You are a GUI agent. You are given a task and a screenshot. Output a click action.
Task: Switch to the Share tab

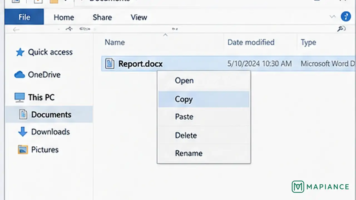(102, 17)
